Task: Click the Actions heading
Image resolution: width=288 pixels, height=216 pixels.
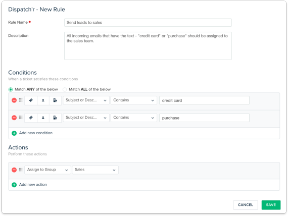Action: 18,147
